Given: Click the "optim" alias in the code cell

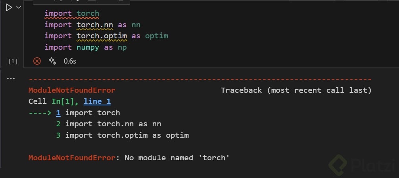Looking at the screenshot, I should coord(157,36).
